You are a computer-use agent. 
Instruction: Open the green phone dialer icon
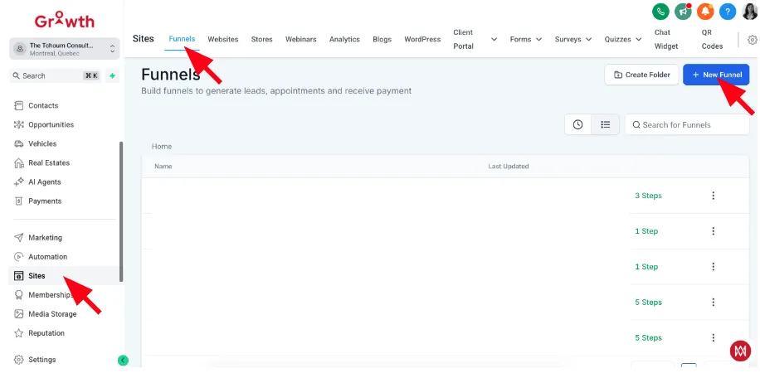(x=660, y=11)
